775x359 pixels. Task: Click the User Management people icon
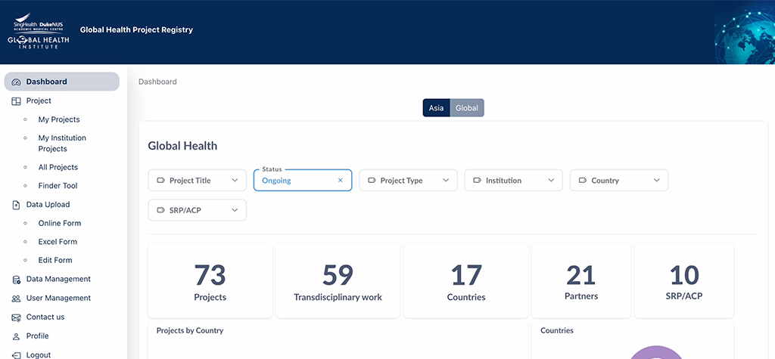pyautogui.click(x=16, y=299)
